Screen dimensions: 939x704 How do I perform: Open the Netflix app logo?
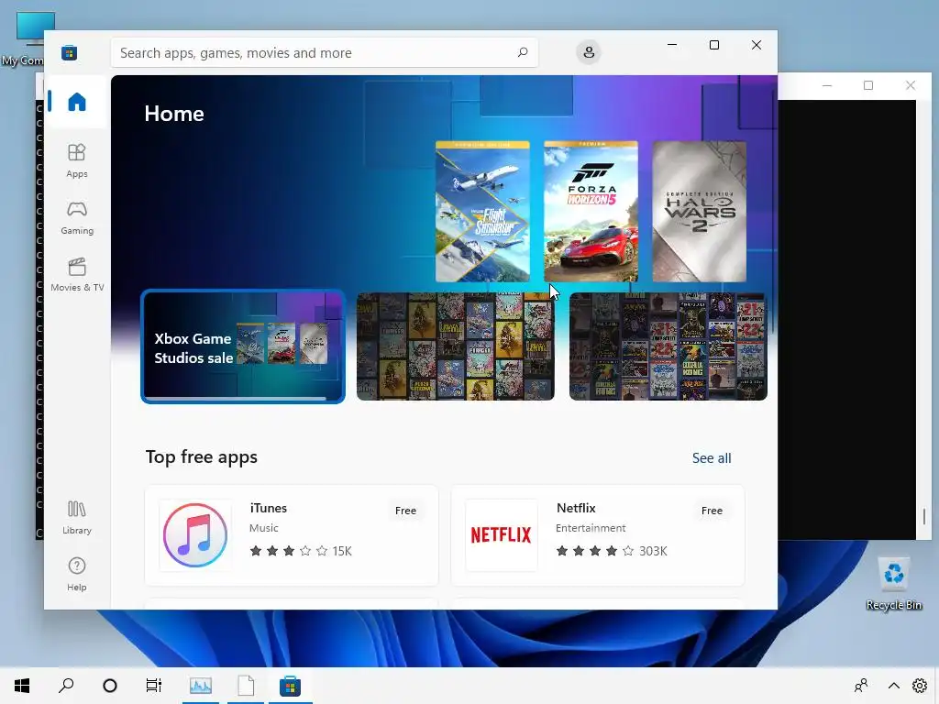[502, 535]
